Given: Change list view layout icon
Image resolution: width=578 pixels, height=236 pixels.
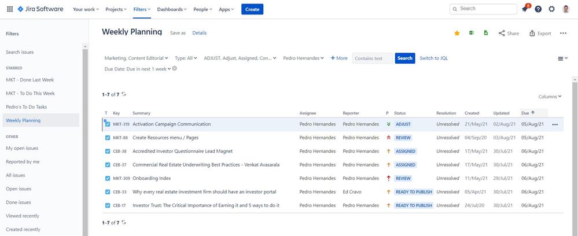Looking at the screenshot, I should (x=562, y=58).
